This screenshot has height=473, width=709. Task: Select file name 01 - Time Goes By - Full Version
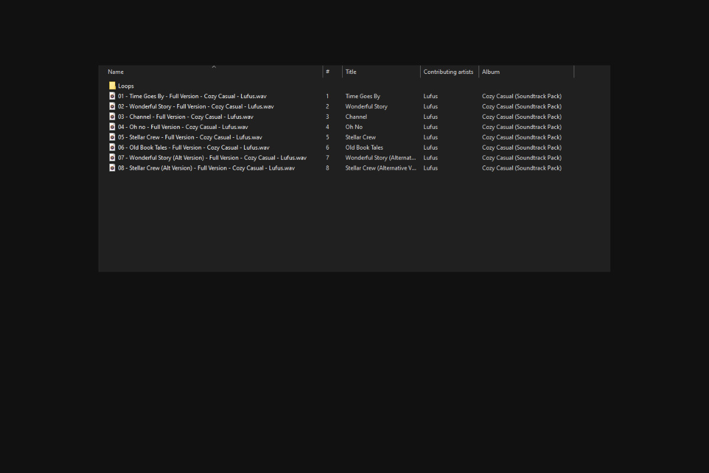(192, 96)
